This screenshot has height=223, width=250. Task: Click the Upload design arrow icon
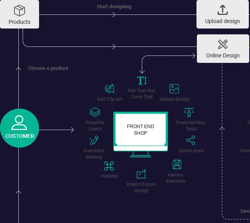tap(223, 10)
